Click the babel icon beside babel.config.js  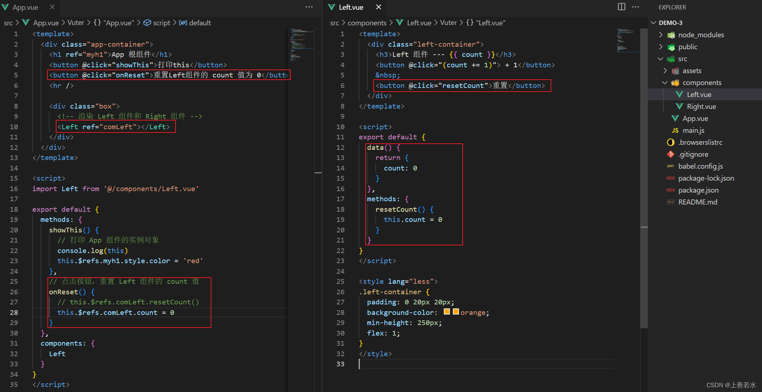pyautogui.click(x=671, y=166)
